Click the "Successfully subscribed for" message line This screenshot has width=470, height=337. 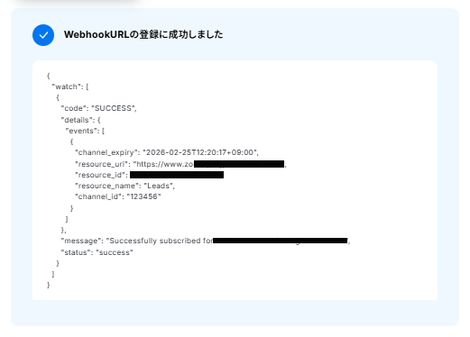(x=206, y=241)
